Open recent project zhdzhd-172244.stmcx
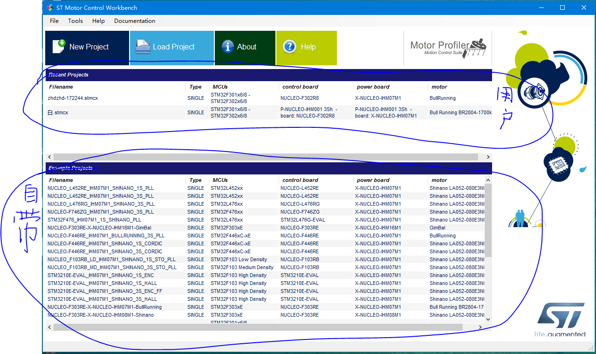Screen dimensions: 596x354 (73, 98)
